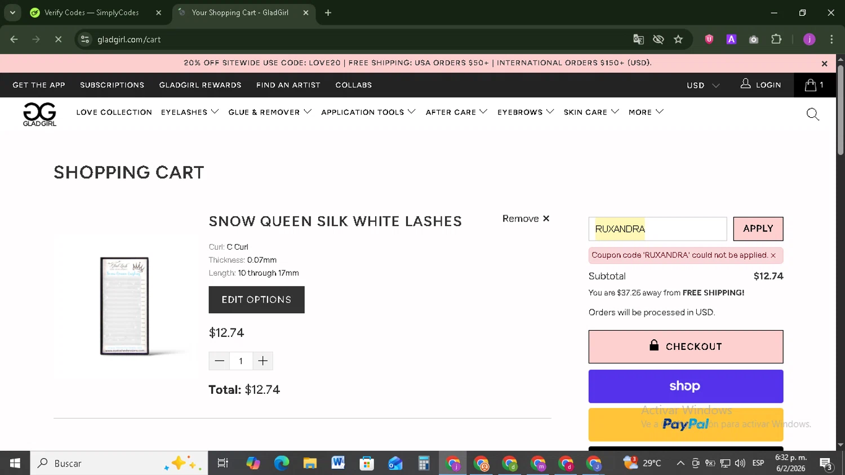Click the Snow Queen lashes product image
This screenshot has width=845, height=475.
pos(125,306)
